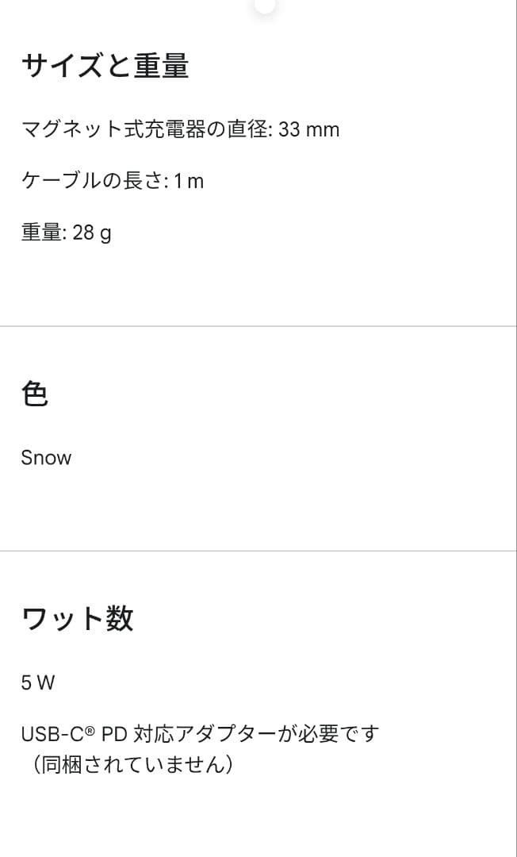Select the 33 mm diameter value
Image resolution: width=517 pixels, height=857 pixels.
[x=309, y=129]
